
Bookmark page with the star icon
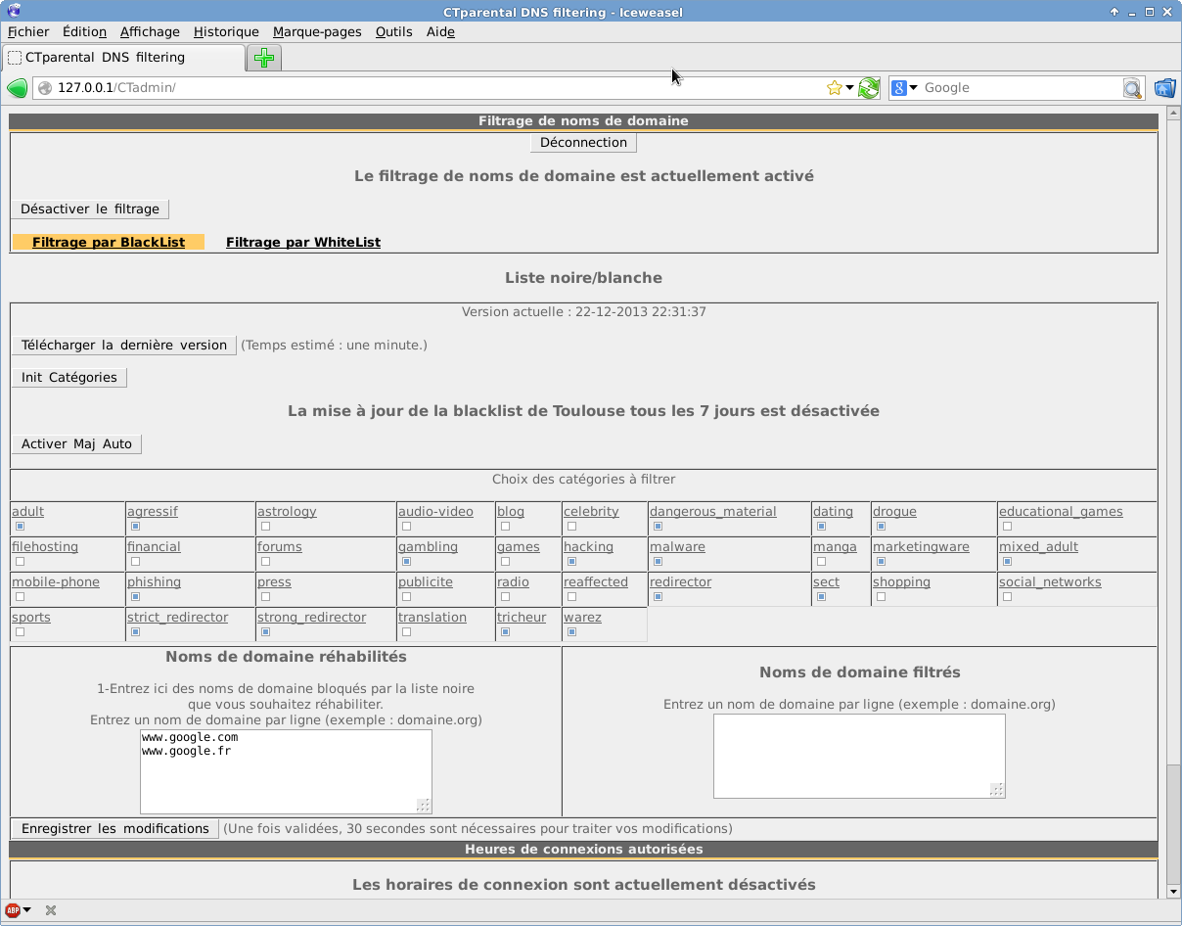[834, 88]
